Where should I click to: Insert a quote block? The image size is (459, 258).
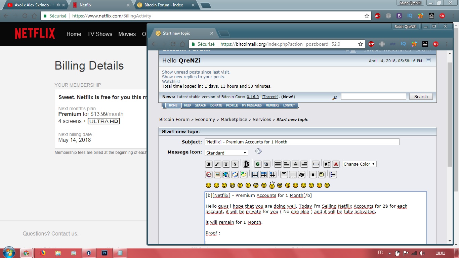tap(322, 175)
